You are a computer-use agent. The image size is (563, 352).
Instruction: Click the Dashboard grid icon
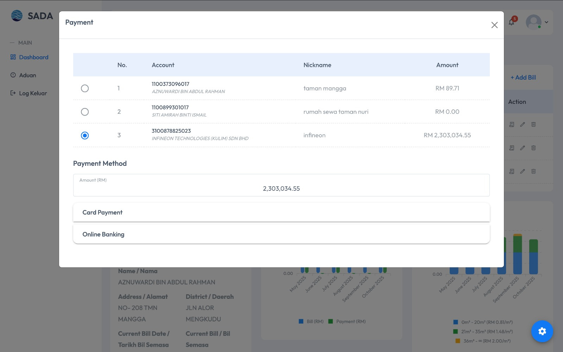[x=13, y=57]
